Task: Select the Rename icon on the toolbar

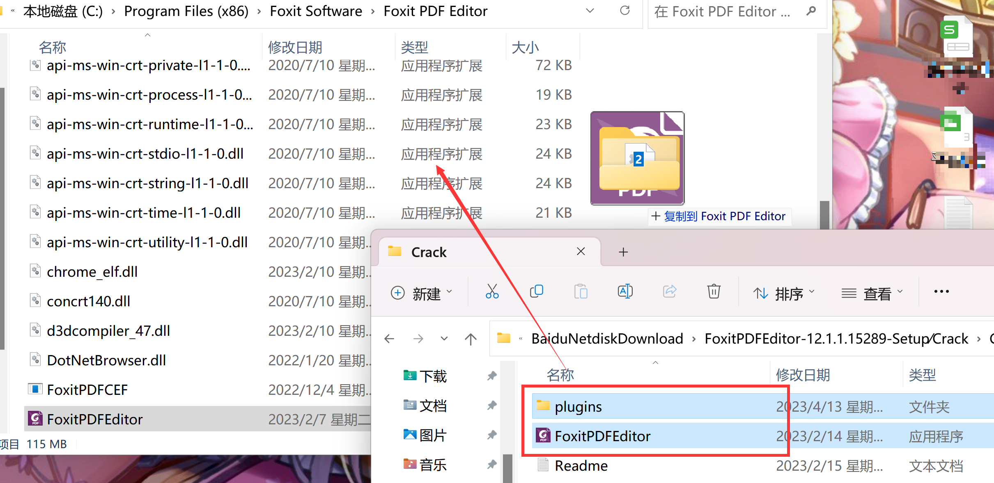Action: click(x=625, y=292)
